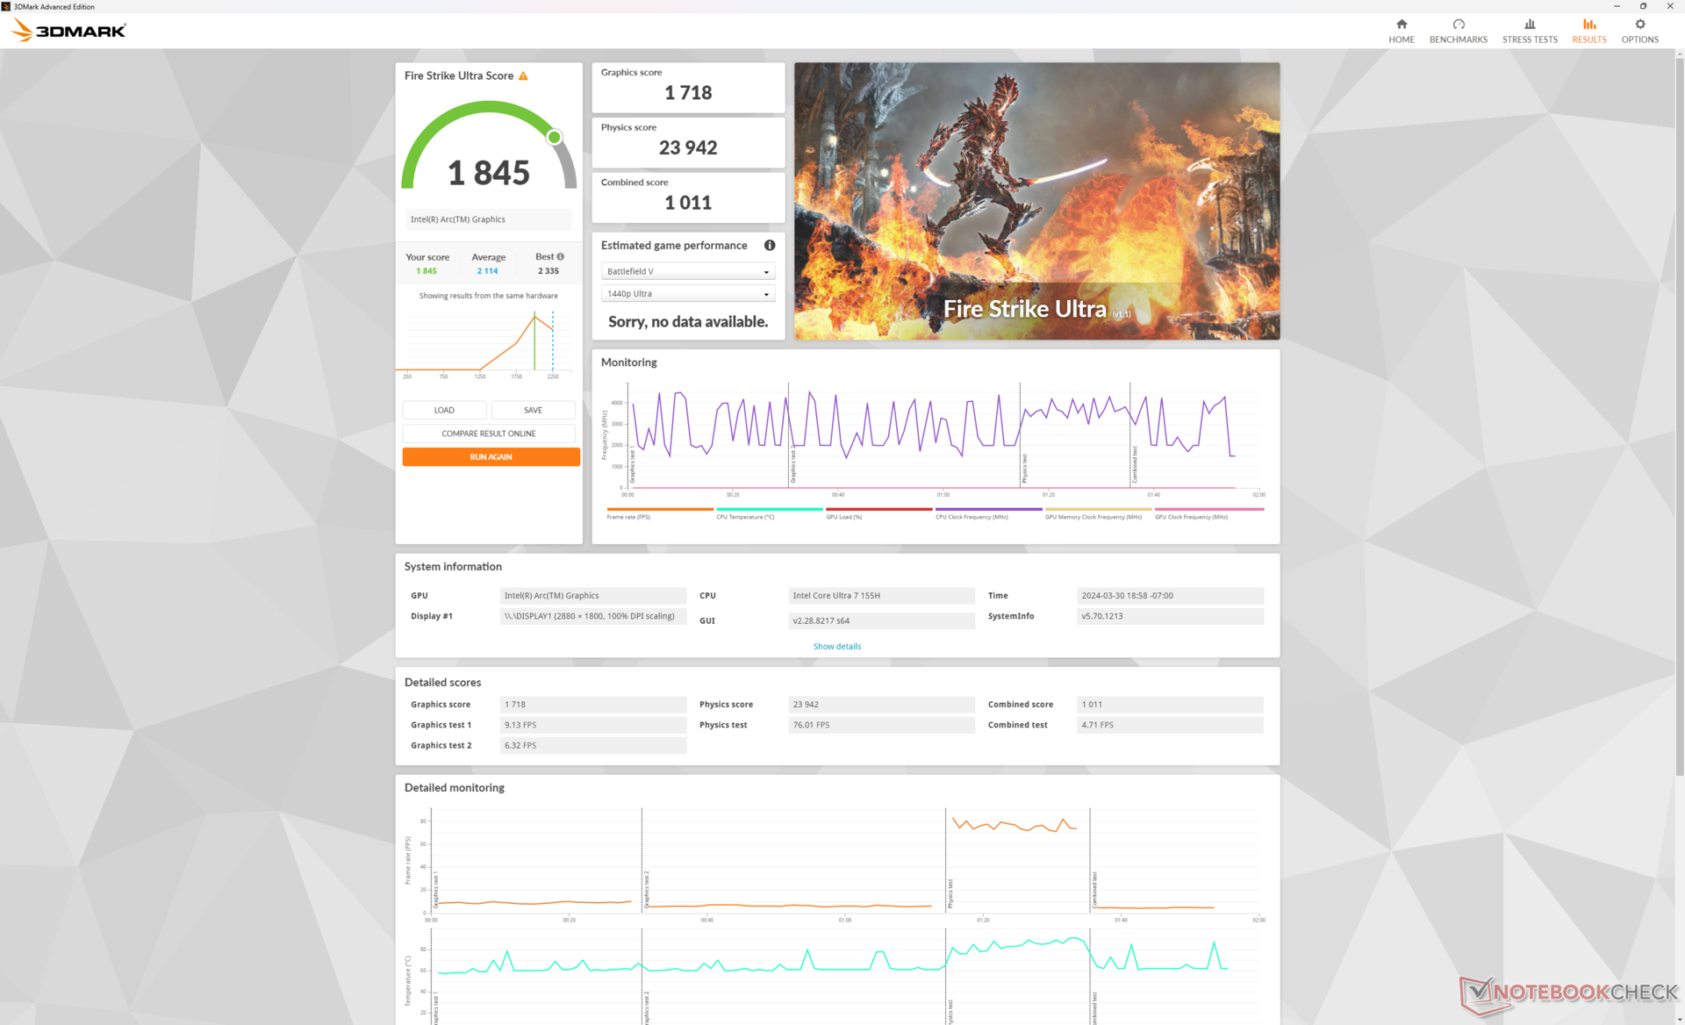Open Stress Tests chart icon
The width and height of the screenshot is (1685, 1025).
pos(1529,25)
